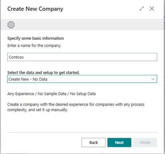Image resolution: width=165 pixels, height=154 pixels.
Task: Click the company name field containing Contoso
Action: [x=82, y=57]
